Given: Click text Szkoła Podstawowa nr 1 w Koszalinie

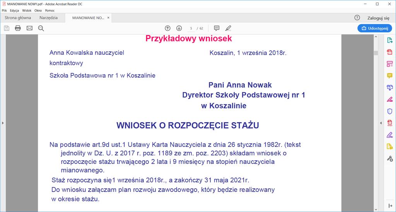Looking at the screenshot, I should pos(102,76).
